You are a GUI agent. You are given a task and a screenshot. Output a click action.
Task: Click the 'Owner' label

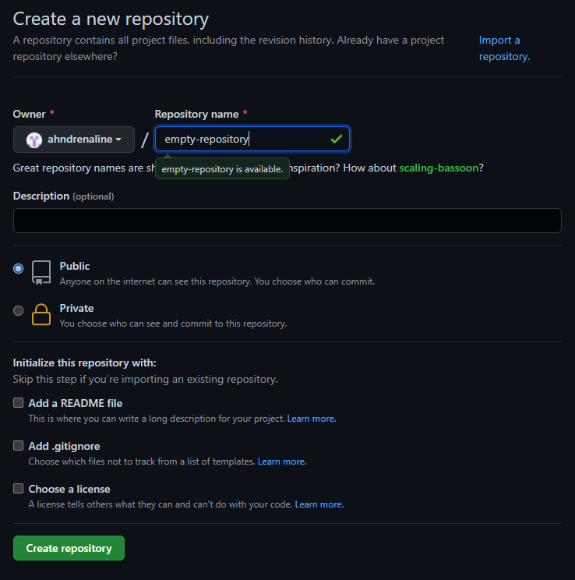pos(29,115)
